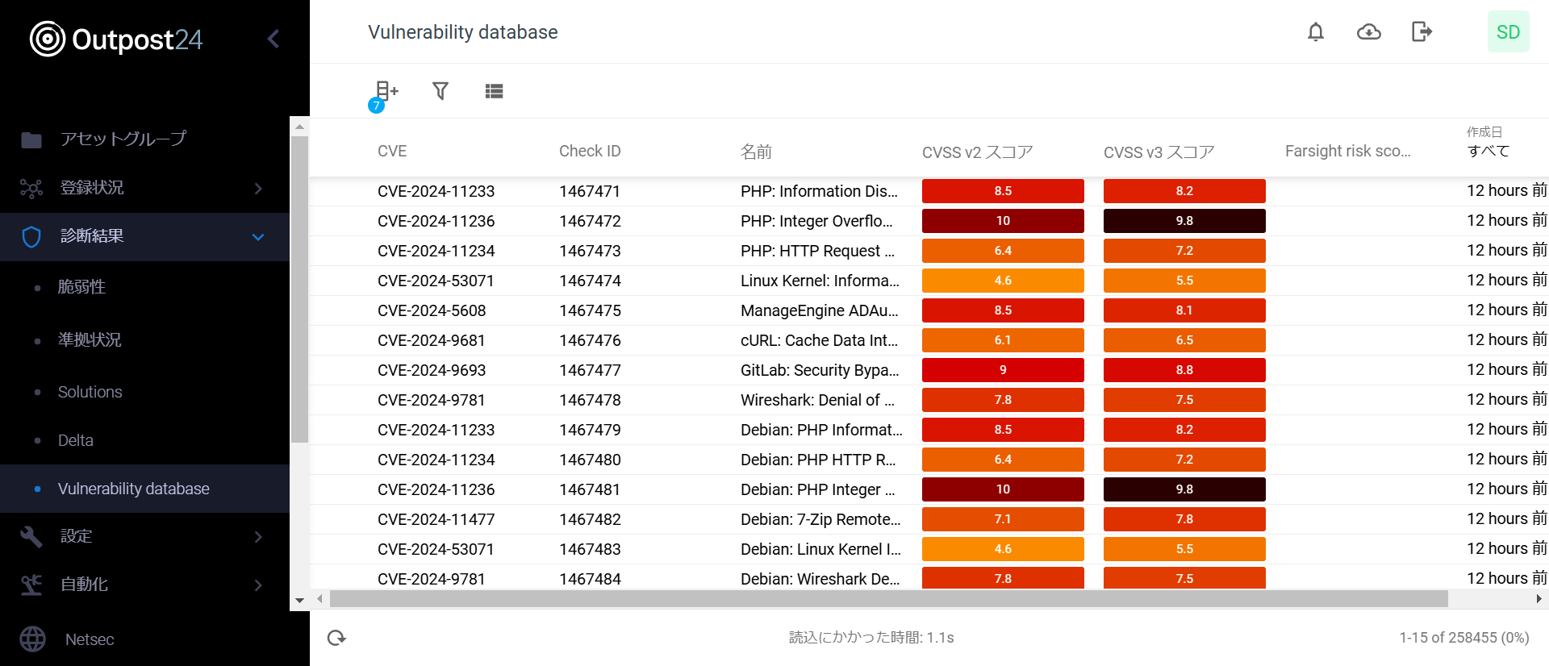Open the filter funnel icon
The width and height of the screenshot is (1549, 666).
point(440,91)
